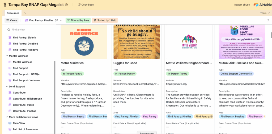Open the Find Pantry: Holidays view

click(25, 50)
